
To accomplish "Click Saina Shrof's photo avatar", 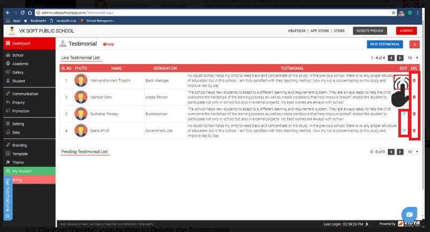I will tap(81, 130).
